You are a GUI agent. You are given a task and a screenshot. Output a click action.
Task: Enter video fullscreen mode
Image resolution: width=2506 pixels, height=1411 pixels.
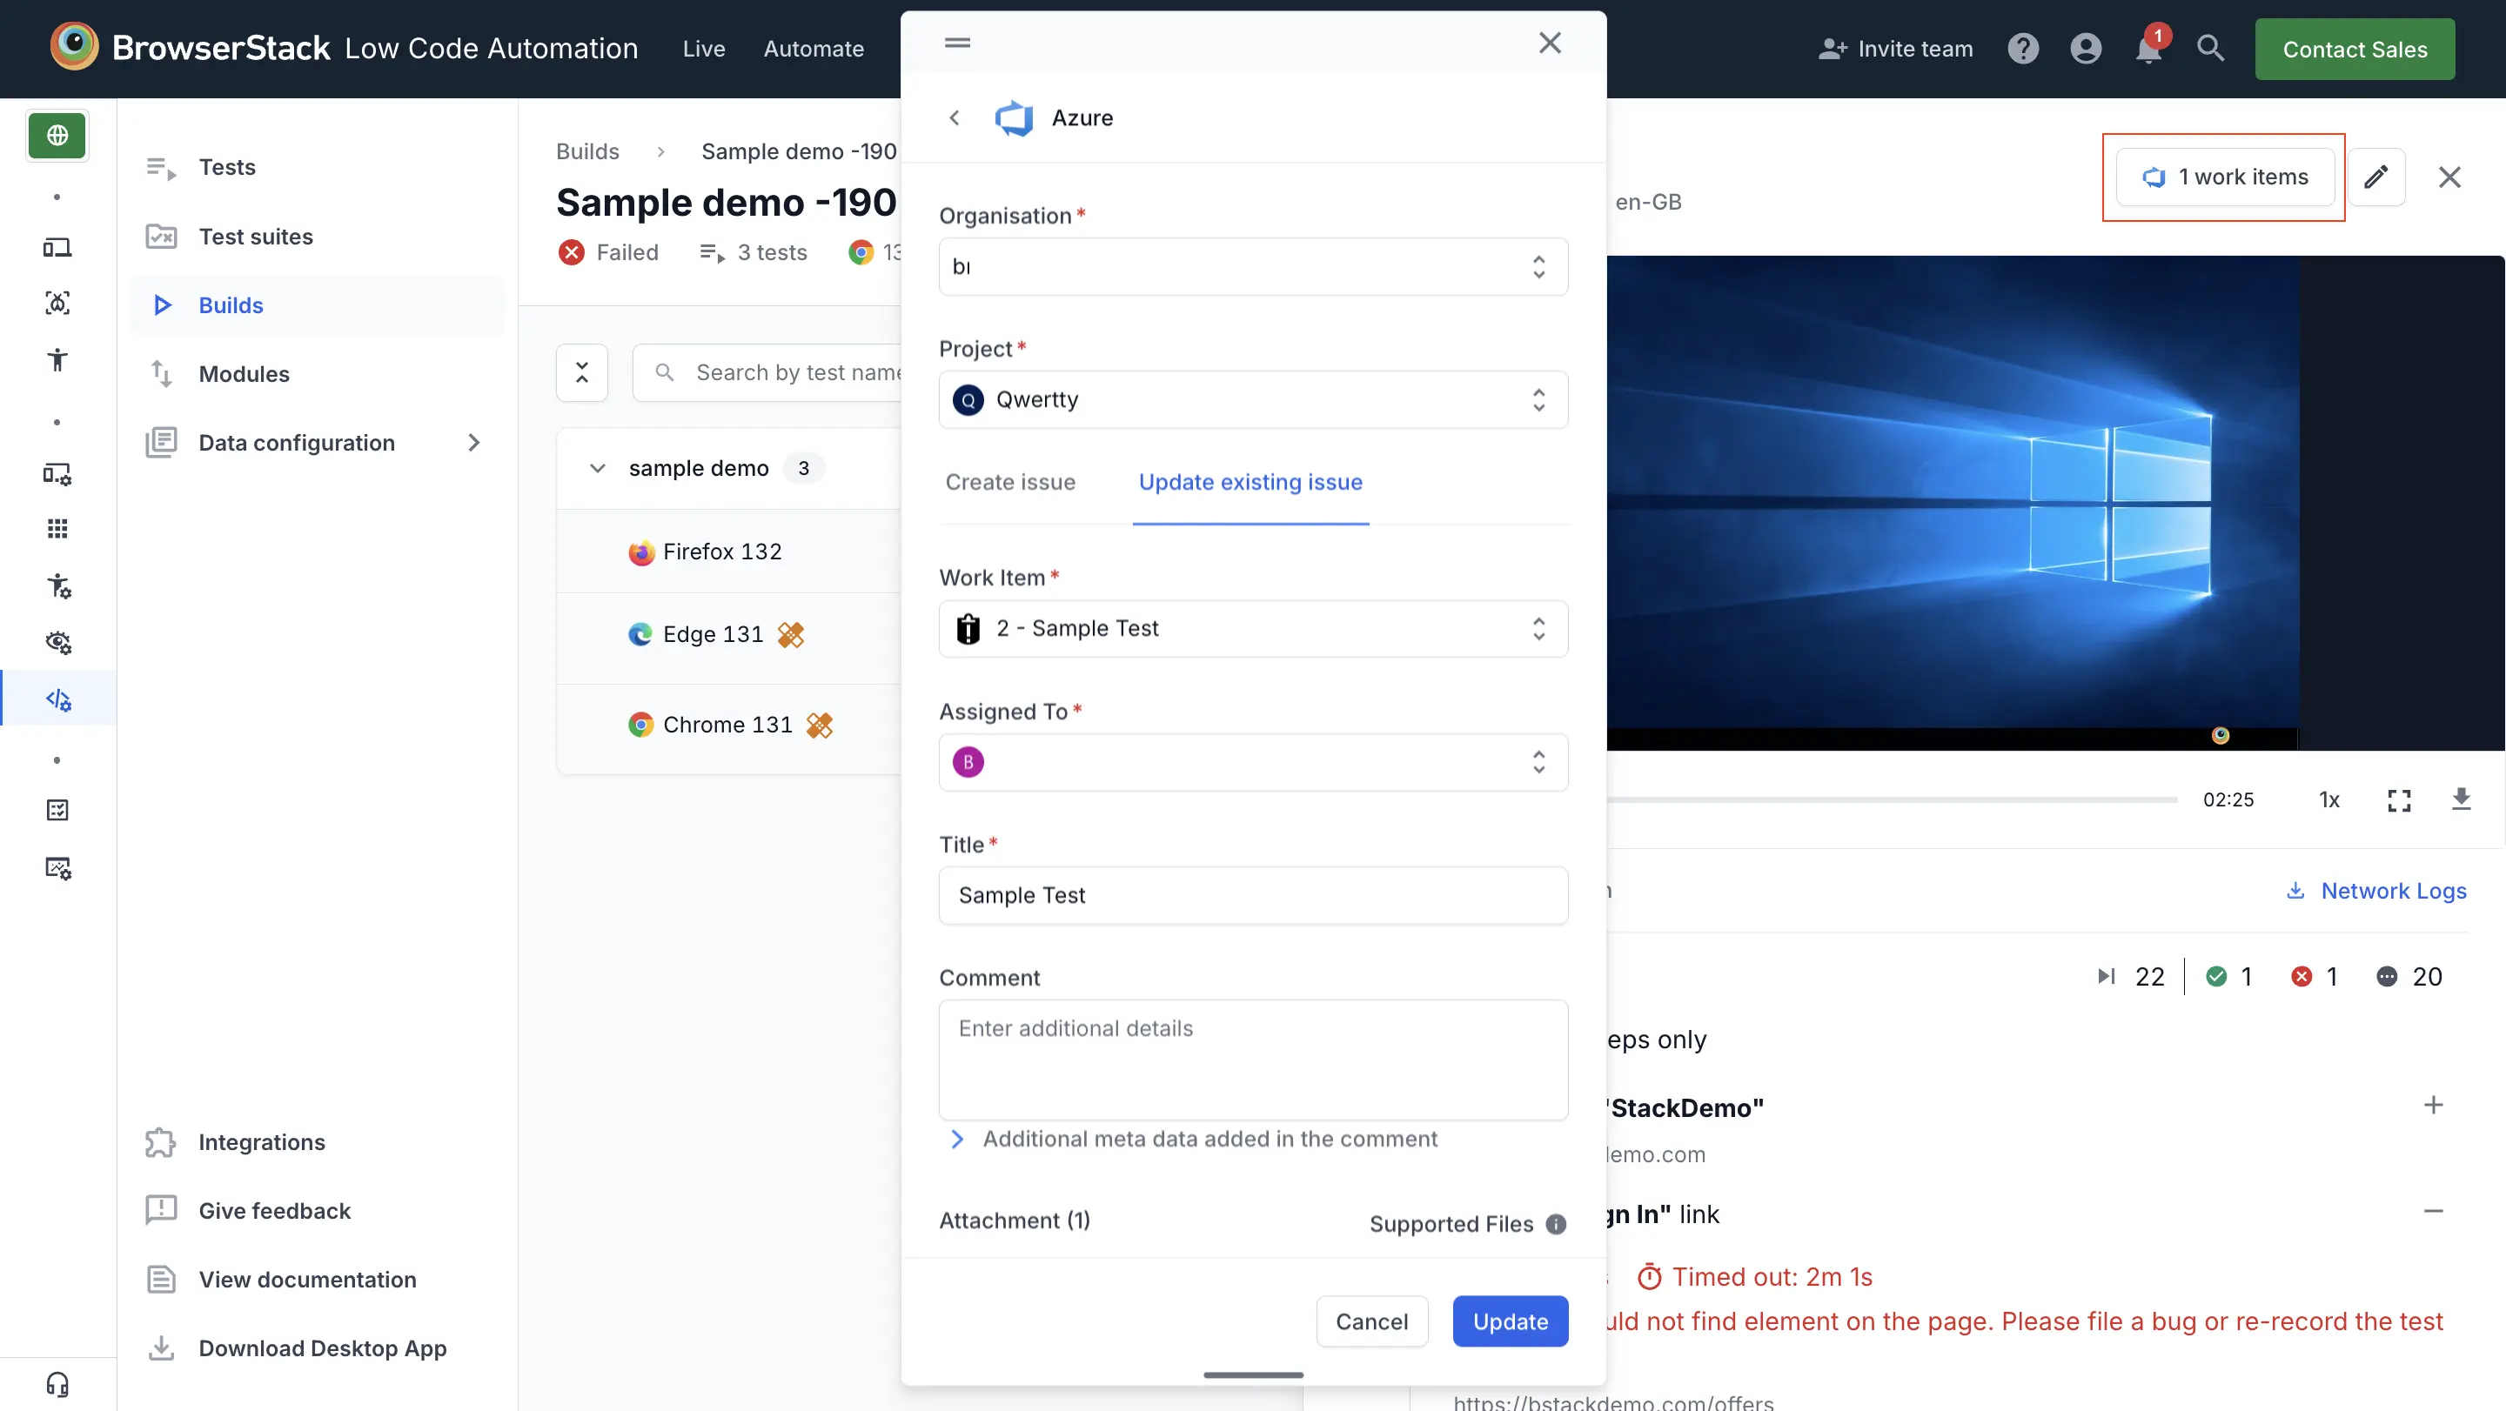pyautogui.click(x=2399, y=799)
